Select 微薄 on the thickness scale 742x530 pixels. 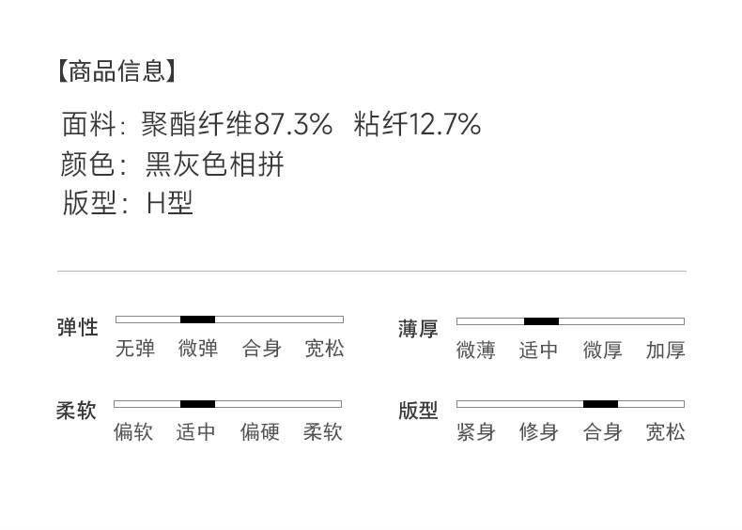coord(475,351)
